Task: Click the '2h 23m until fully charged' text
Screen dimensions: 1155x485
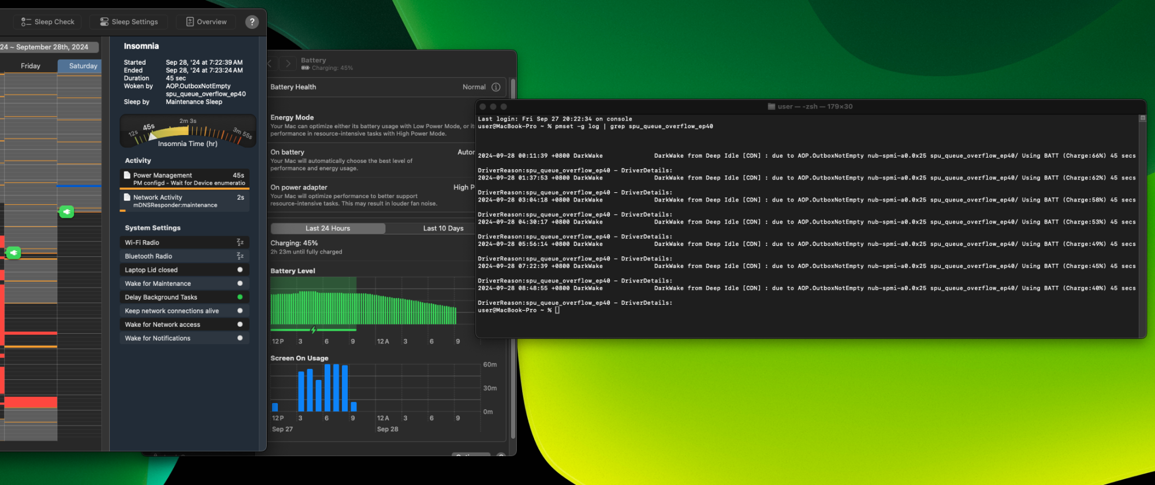Action: (307, 252)
